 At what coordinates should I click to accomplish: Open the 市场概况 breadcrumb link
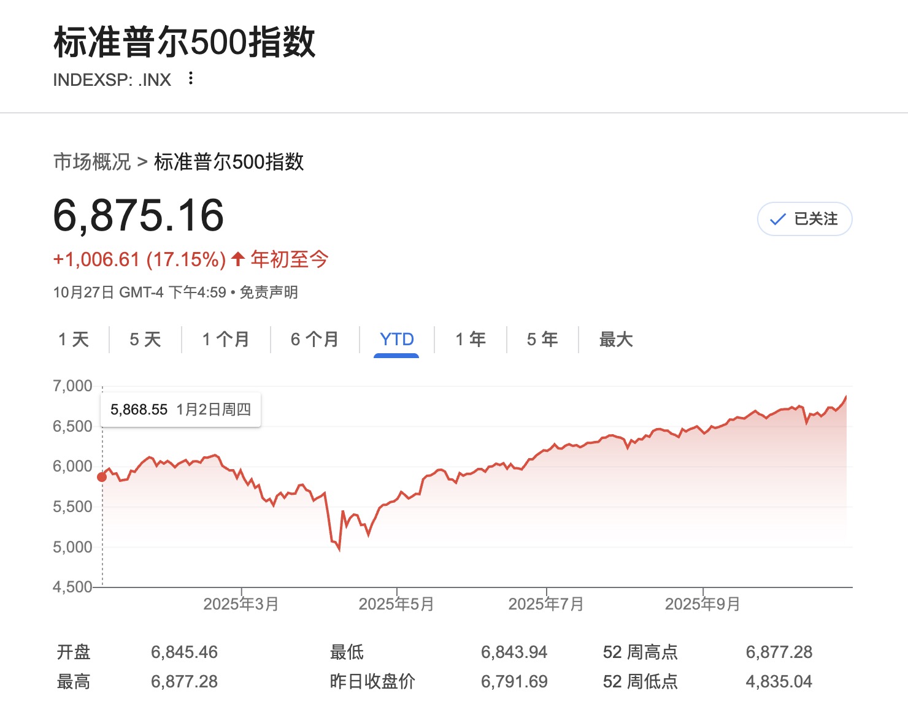coord(91,162)
